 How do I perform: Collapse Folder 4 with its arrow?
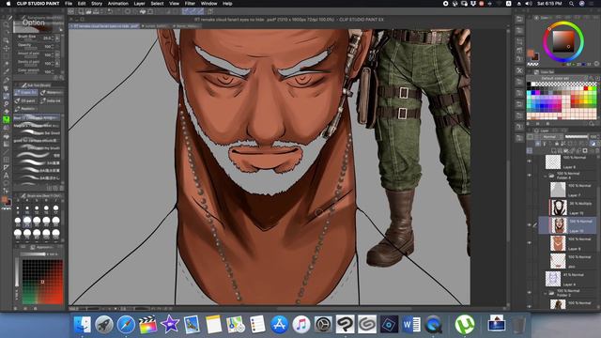point(546,176)
